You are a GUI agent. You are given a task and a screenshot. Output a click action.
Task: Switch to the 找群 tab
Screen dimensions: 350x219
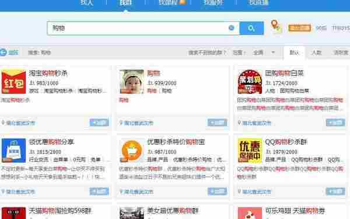click(125, 2)
